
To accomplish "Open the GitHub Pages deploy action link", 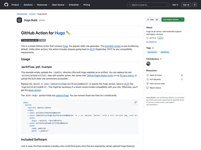I will tap(100, 76).
